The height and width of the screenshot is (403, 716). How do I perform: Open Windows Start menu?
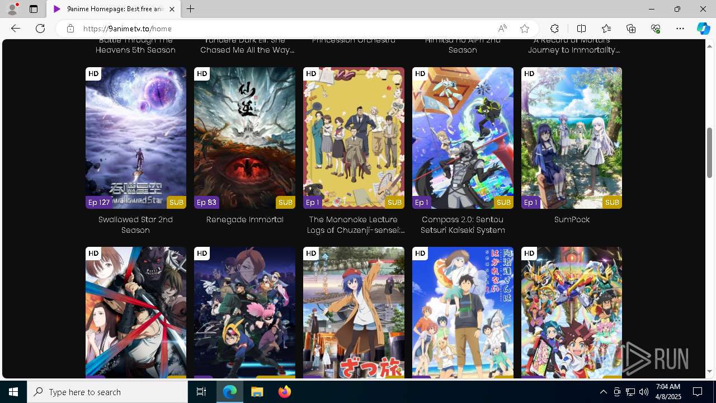(x=13, y=392)
